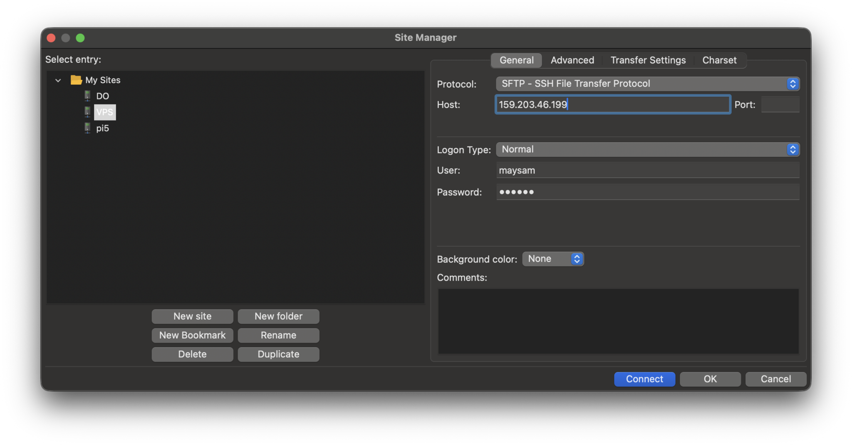Click the Rename button
The image size is (852, 445).
(278, 335)
